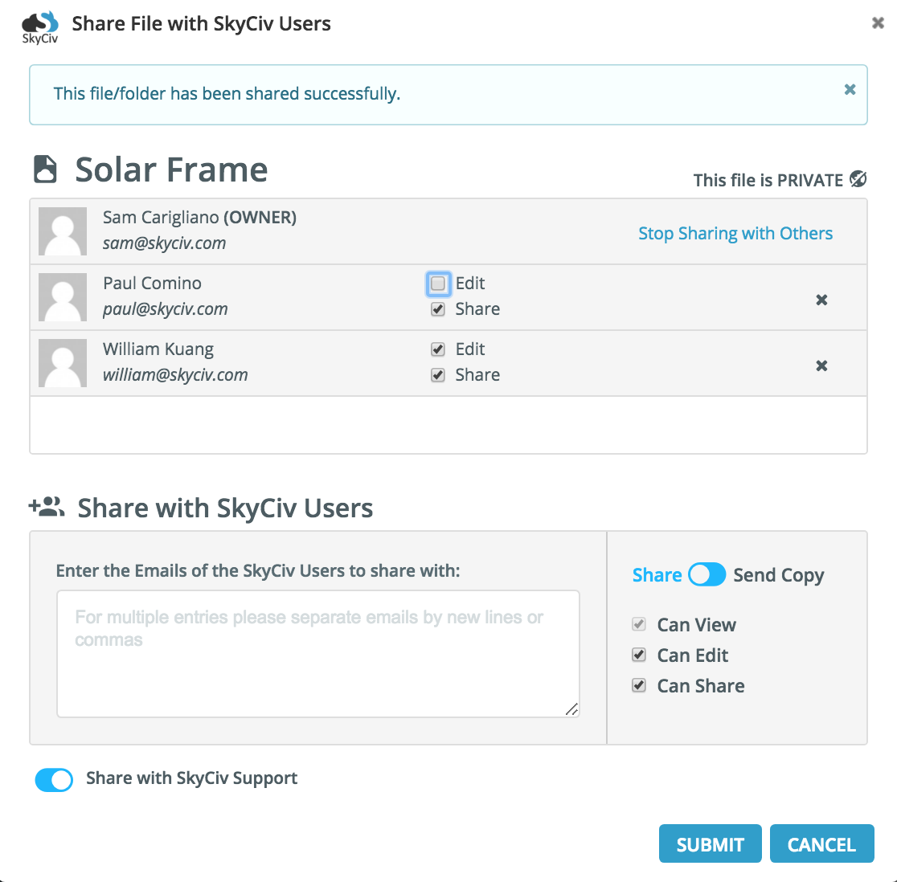Uncheck the Can Edit option
897x882 pixels.
(639, 655)
